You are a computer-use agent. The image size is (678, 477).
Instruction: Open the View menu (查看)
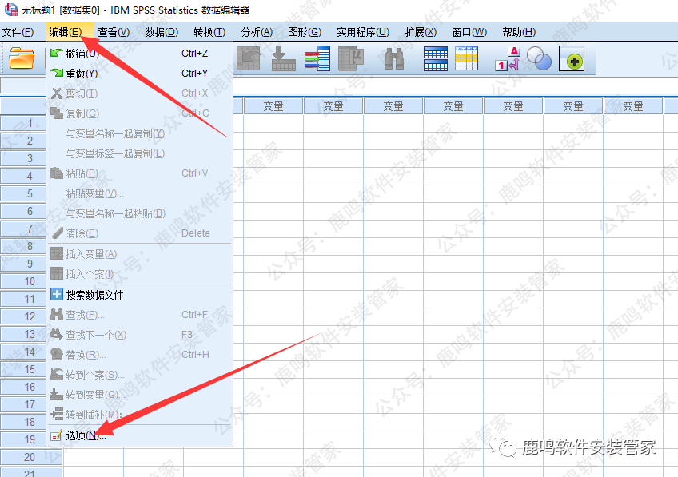(114, 32)
